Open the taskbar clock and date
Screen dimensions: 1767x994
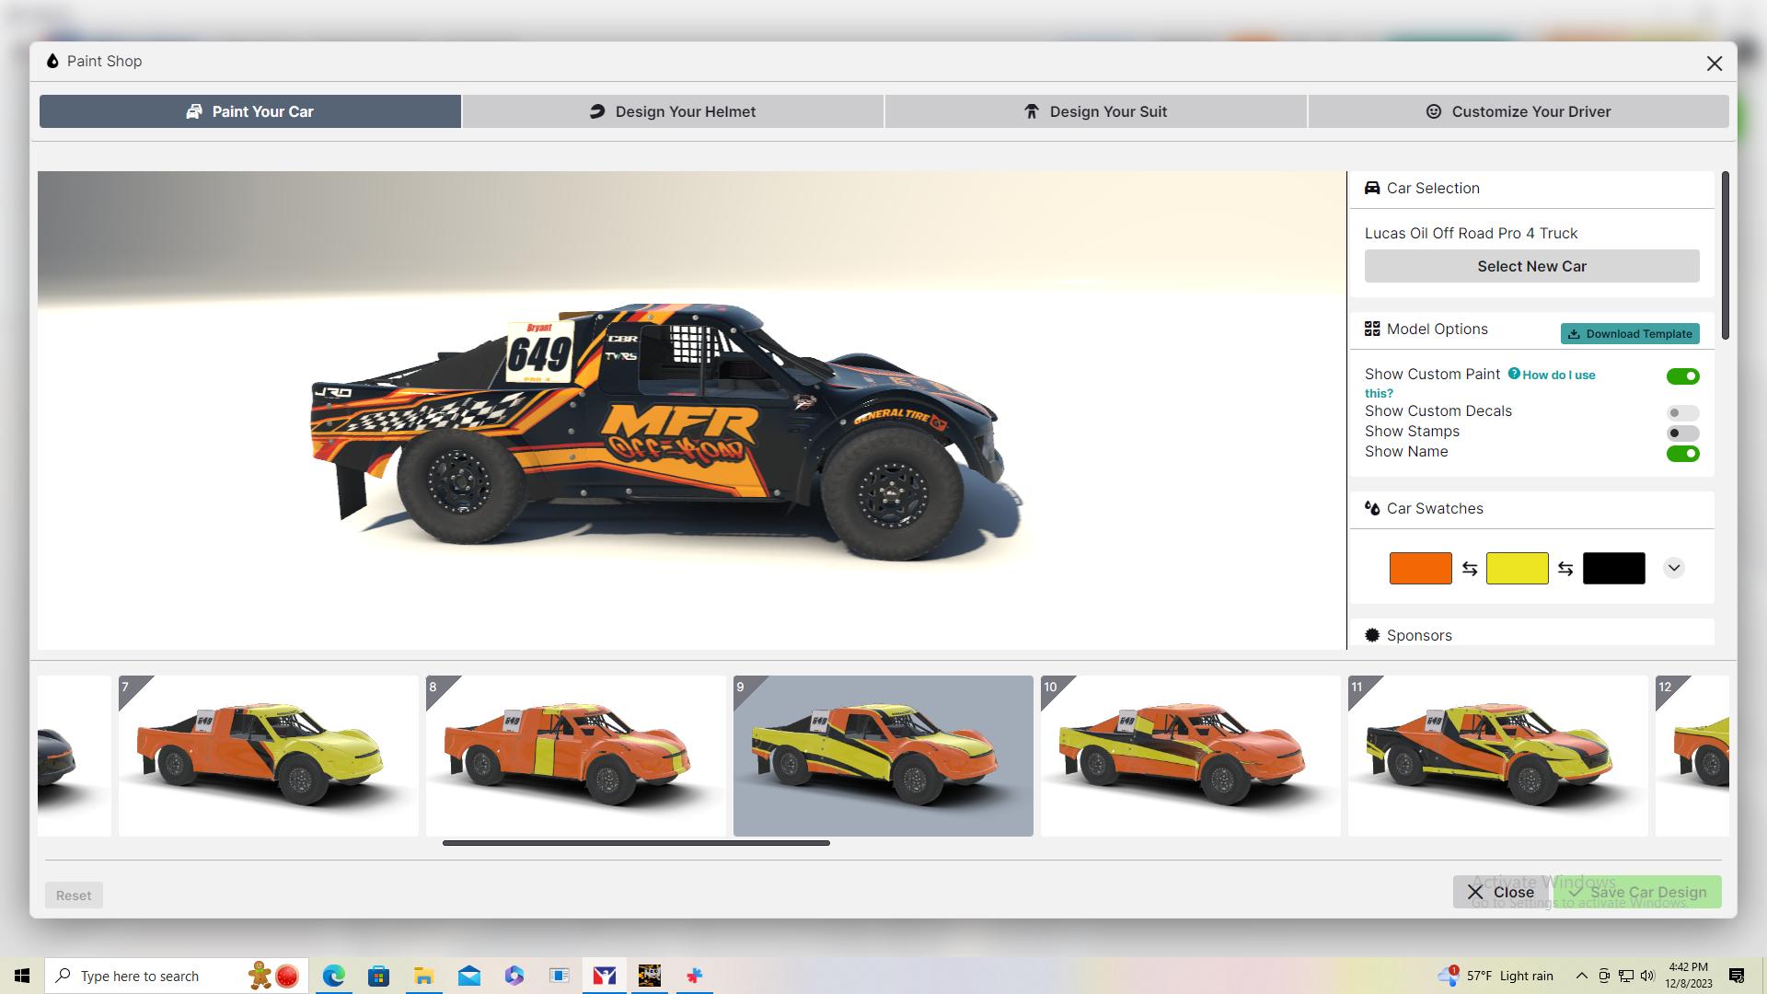coord(1688,976)
